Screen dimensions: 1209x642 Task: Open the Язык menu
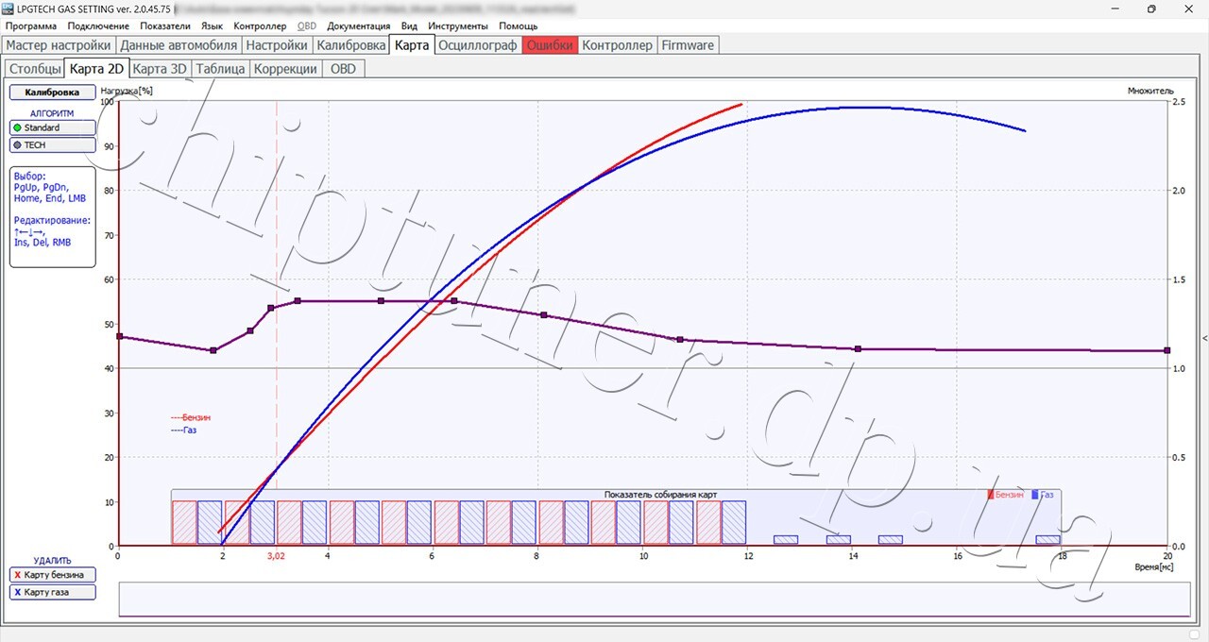tap(213, 25)
